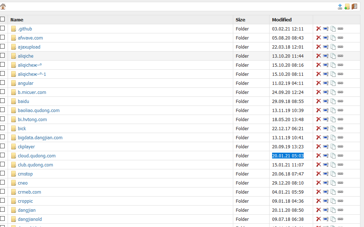
Task: Rename the croppic folder
Action: [326, 201]
